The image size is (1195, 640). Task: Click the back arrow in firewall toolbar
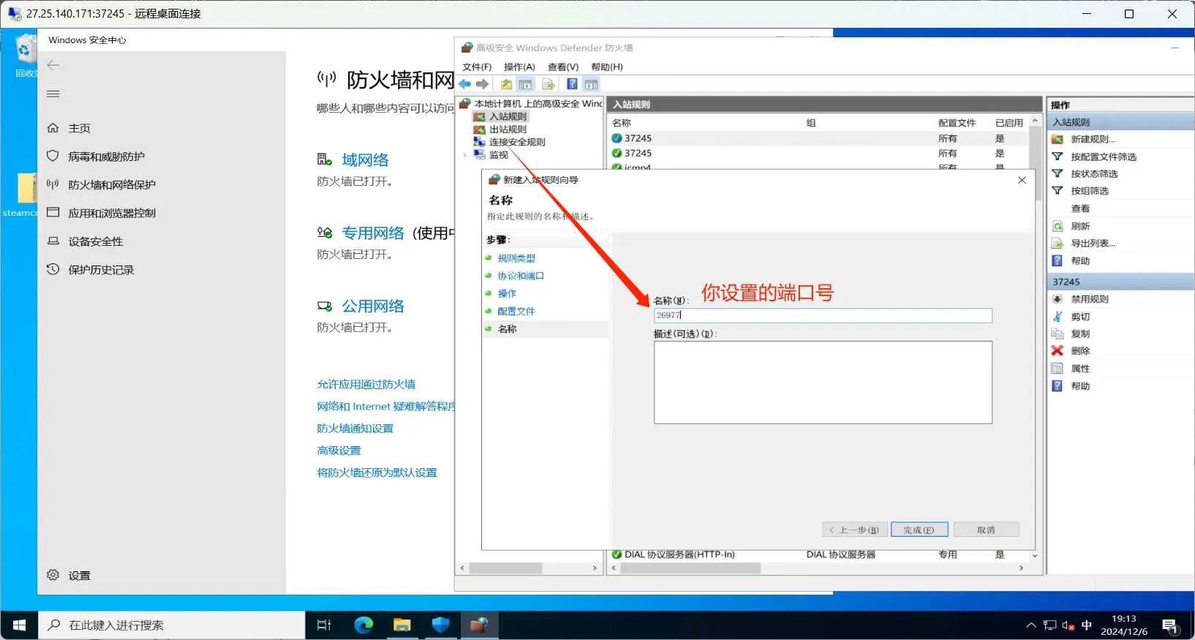point(465,84)
